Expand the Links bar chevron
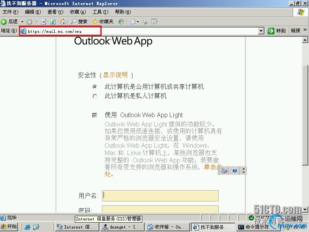The image size is (309, 232). [305, 30]
